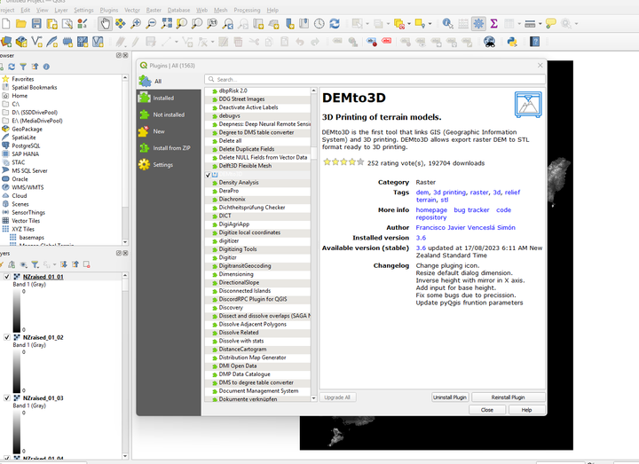This screenshot has height=464, width=639.
Task: Toggle visibility of NZraised_01_01 layer
Action: (x=7, y=277)
